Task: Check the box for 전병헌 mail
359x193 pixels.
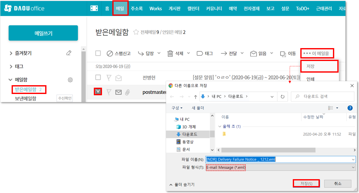Action: pos(98,77)
